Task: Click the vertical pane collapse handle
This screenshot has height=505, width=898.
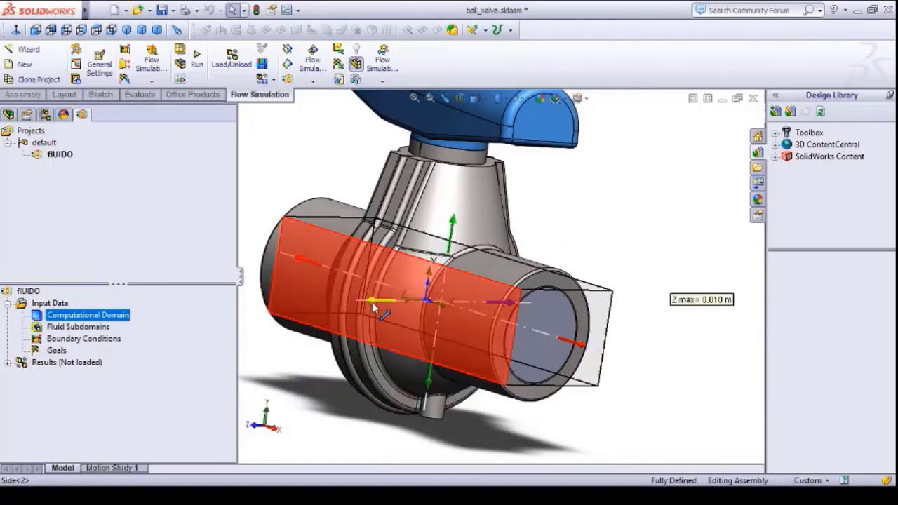Action: pos(240,276)
